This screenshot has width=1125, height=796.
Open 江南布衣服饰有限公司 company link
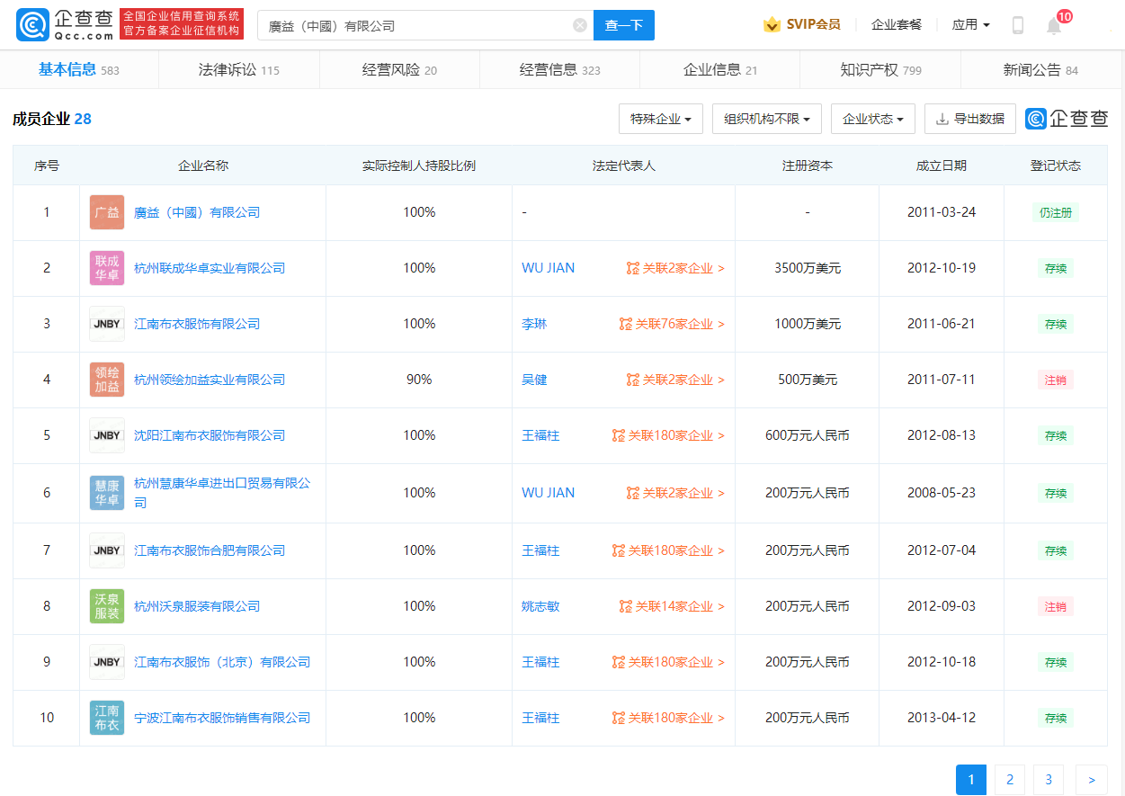coord(197,324)
